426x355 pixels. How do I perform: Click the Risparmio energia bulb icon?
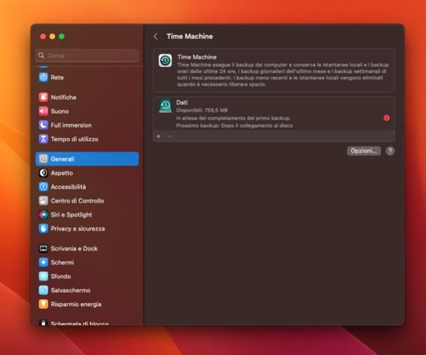pos(43,304)
